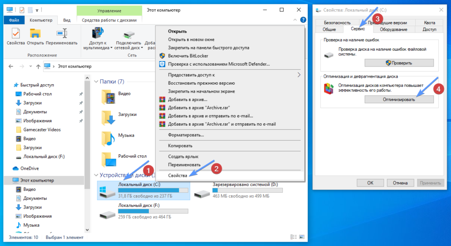This screenshot has width=451, height=246.
Task: Open the Музыка folder icon
Action: tap(108, 139)
